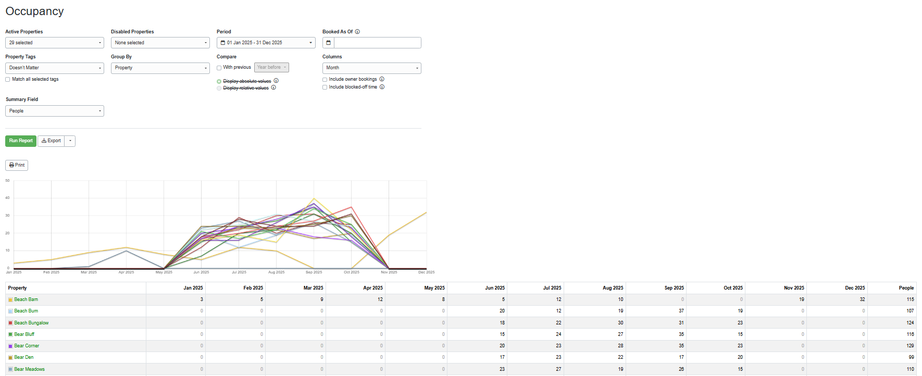The width and height of the screenshot is (922, 376).
Task: Click the Bear Corner purple color swatch
Action: 10,346
